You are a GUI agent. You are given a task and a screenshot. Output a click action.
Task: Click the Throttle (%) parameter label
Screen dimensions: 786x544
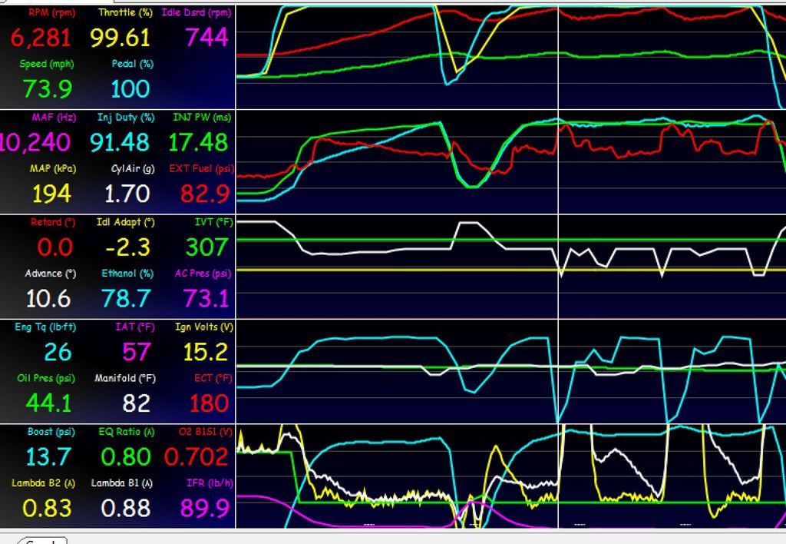point(127,12)
